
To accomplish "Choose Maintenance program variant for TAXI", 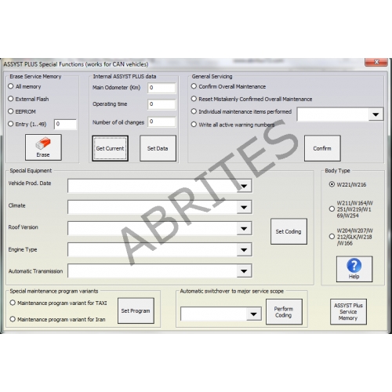I will pyautogui.click(x=13, y=303).
